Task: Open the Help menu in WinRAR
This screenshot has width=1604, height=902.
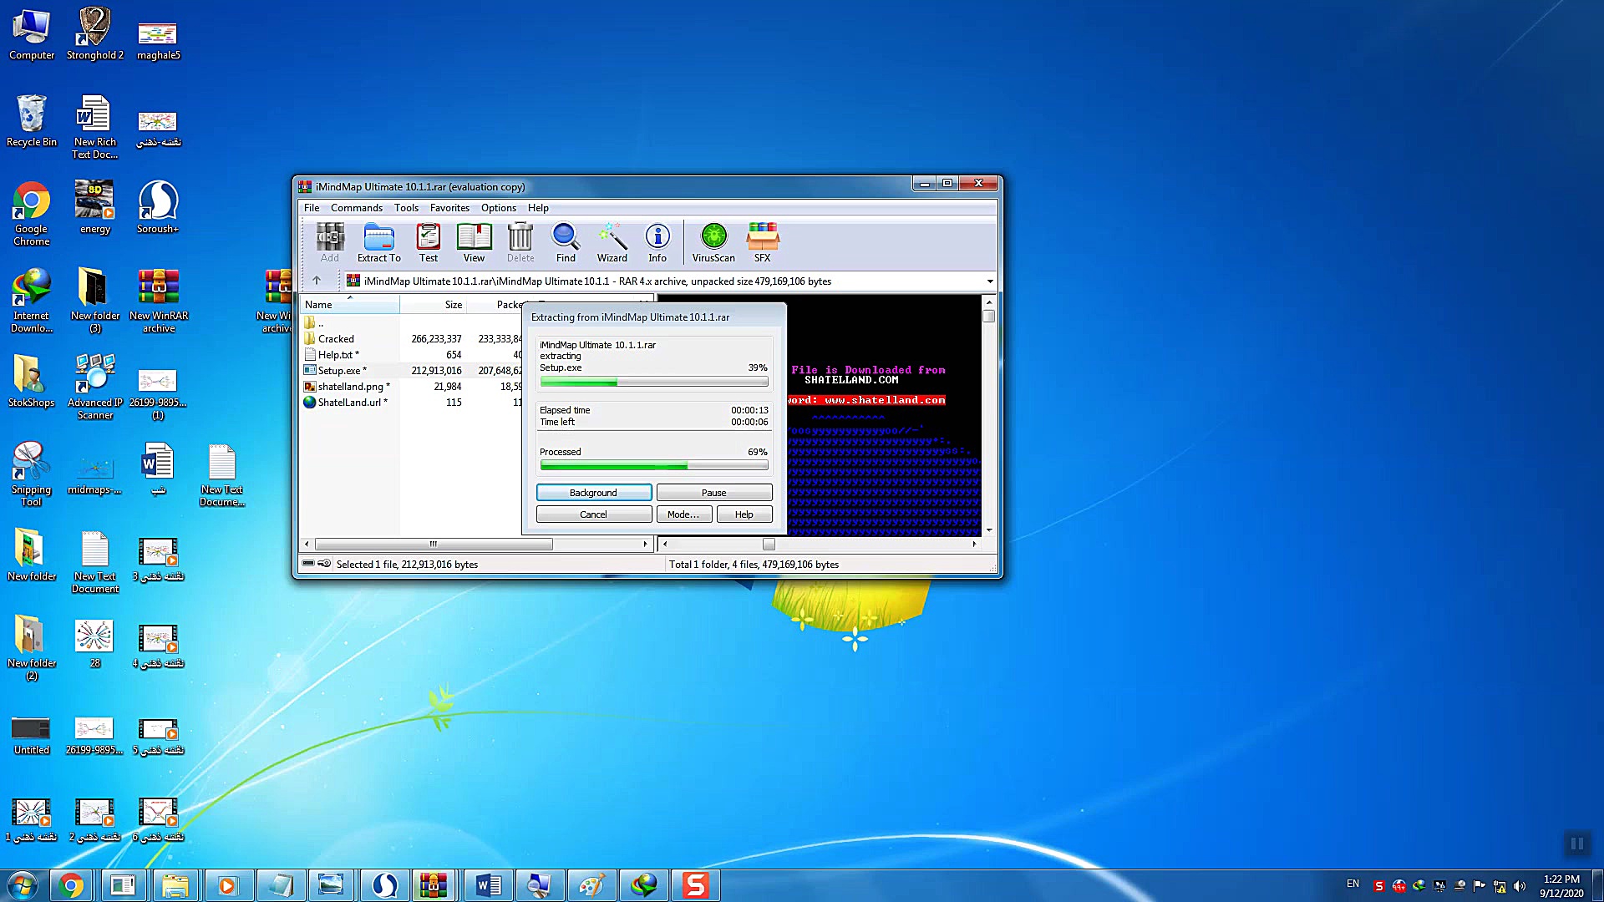Action: point(538,208)
